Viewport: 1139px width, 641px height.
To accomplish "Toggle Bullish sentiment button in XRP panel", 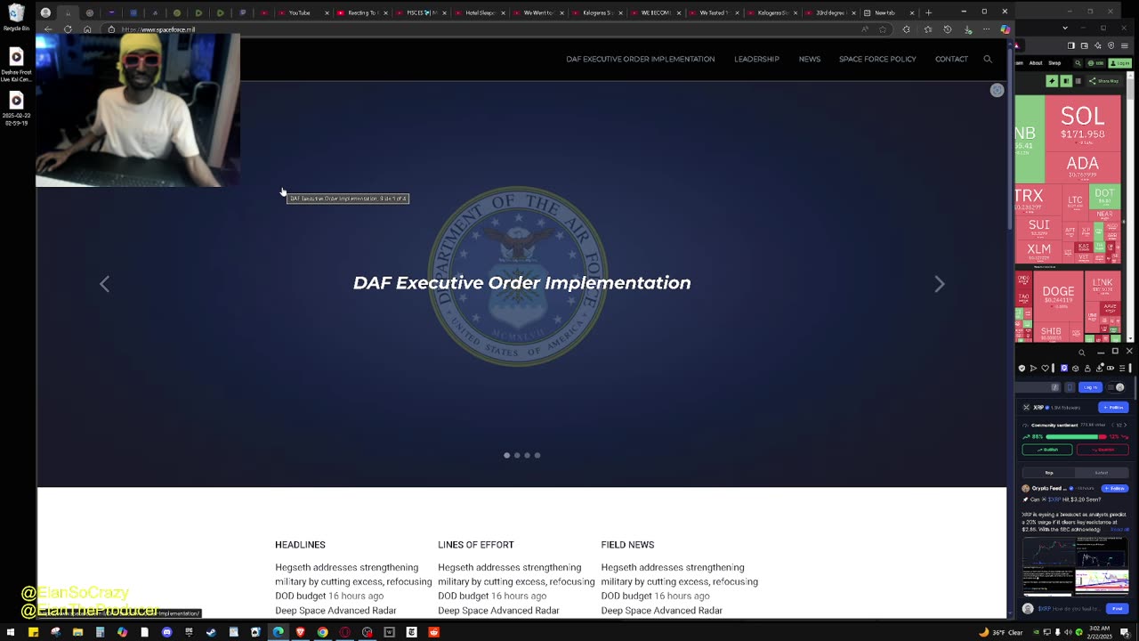I will click(1046, 450).
